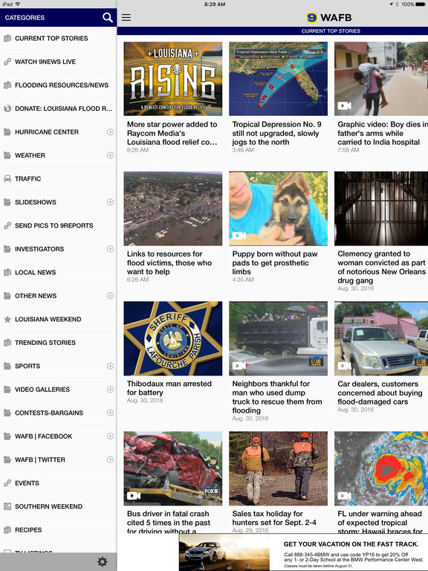Click the icon beside Recipes
428x571 pixels.
(x=7, y=530)
